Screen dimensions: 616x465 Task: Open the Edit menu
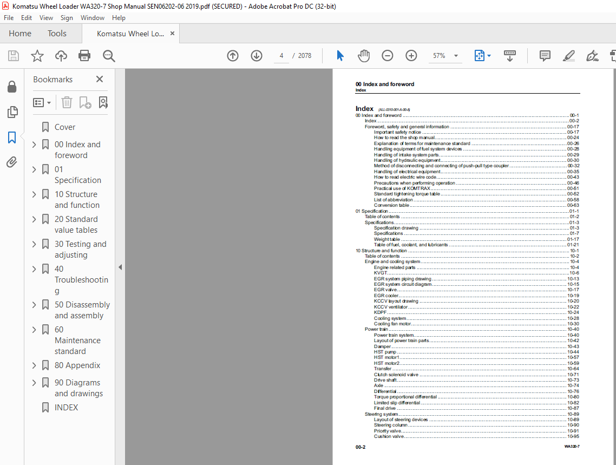click(x=27, y=18)
